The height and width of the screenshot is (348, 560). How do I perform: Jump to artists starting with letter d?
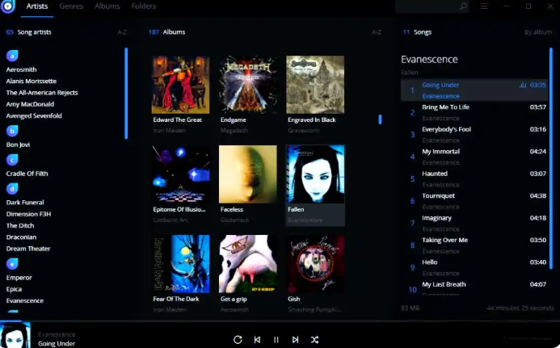(12, 188)
